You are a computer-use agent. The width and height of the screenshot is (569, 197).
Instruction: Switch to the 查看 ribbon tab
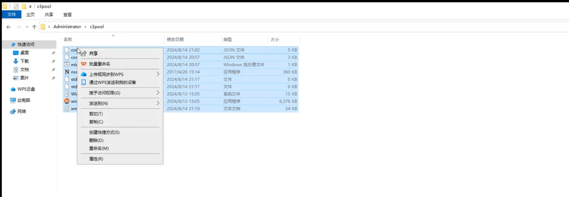[68, 15]
